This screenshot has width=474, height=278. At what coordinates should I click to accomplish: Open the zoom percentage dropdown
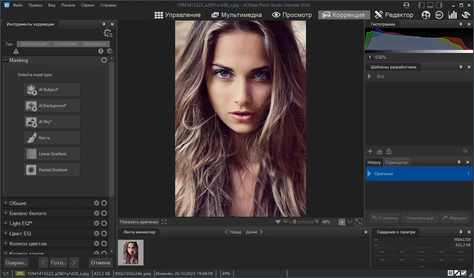pyautogui.click(x=342, y=222)
